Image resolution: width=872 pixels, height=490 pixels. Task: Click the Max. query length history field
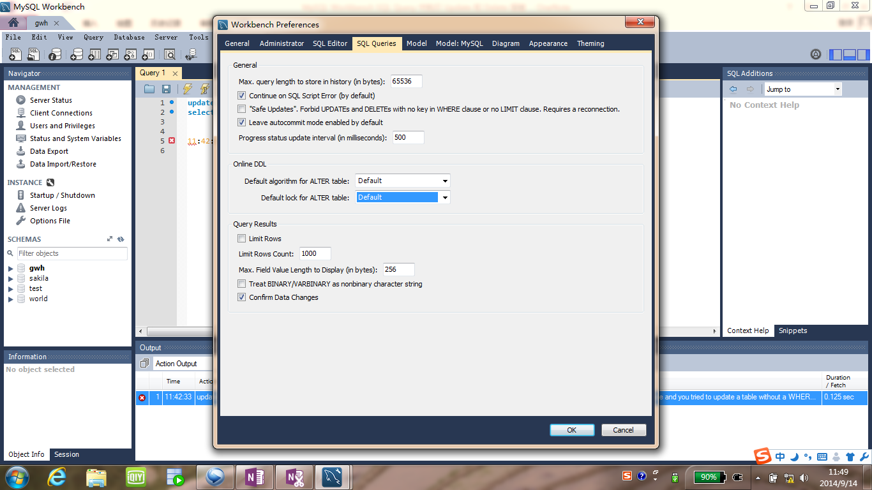click(x=407, y=82)
